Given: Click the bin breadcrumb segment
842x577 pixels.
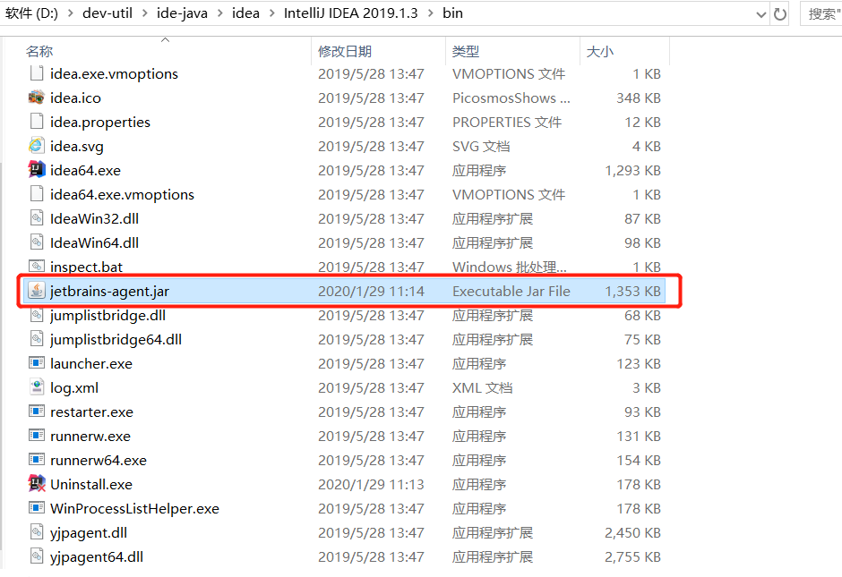Looking at the screenshot, I should coord(452,13).
